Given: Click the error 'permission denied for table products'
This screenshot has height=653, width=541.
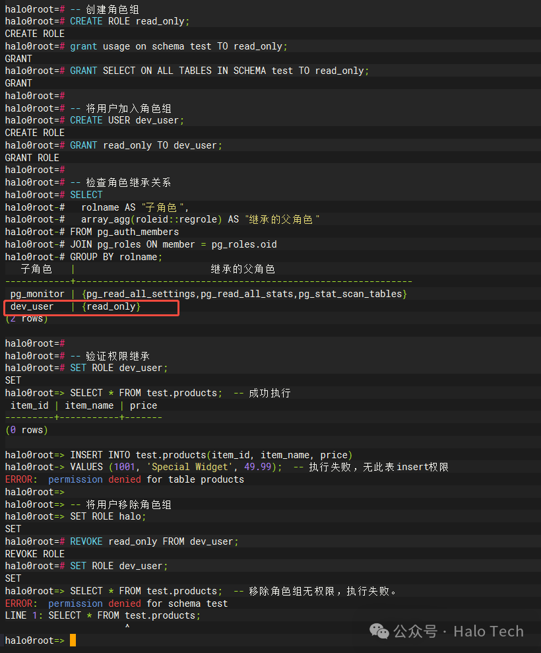Looking at the screenshot, I should [x=146, y=480].
